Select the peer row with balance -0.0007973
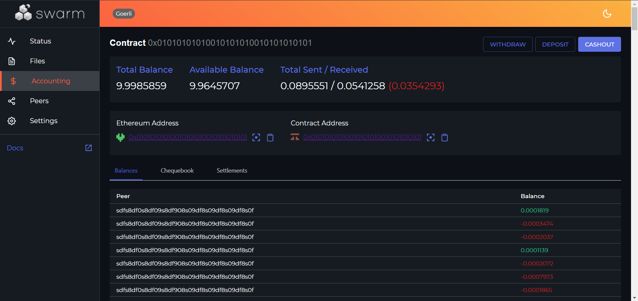The image size is (638, 301). point(365,277)
